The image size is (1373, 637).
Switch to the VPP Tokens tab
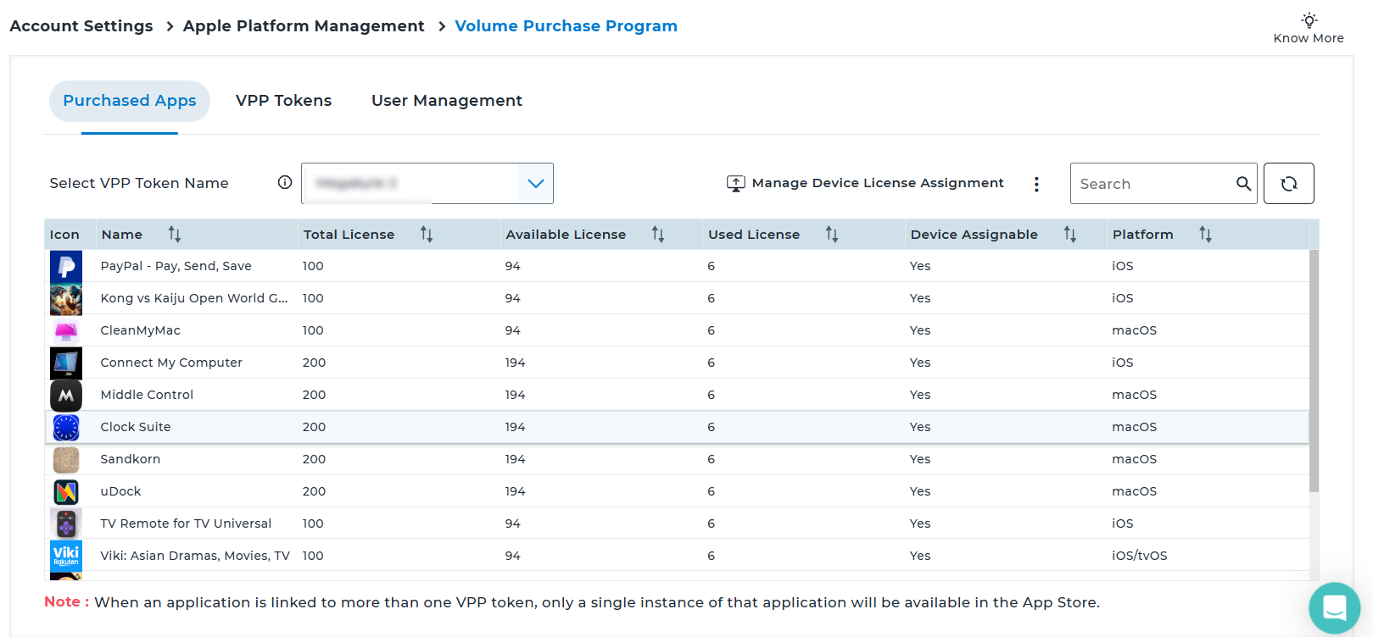click(283, 101)
